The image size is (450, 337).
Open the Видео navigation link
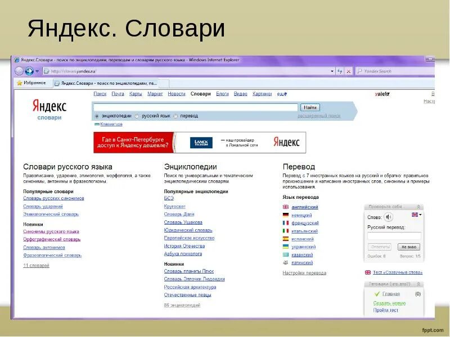tap(241, 94)
